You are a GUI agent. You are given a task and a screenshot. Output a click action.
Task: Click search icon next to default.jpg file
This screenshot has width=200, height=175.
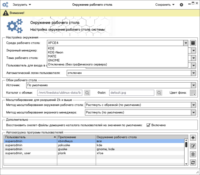click(159, 93)
